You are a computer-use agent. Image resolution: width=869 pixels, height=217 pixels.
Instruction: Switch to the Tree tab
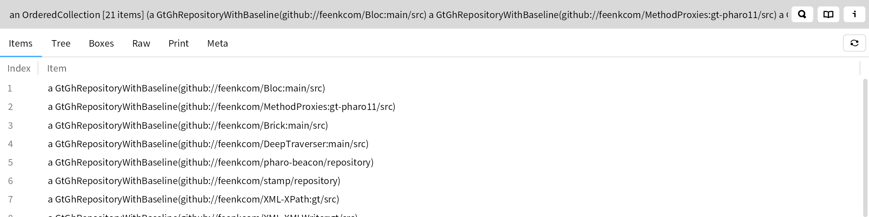click(61, 43)
